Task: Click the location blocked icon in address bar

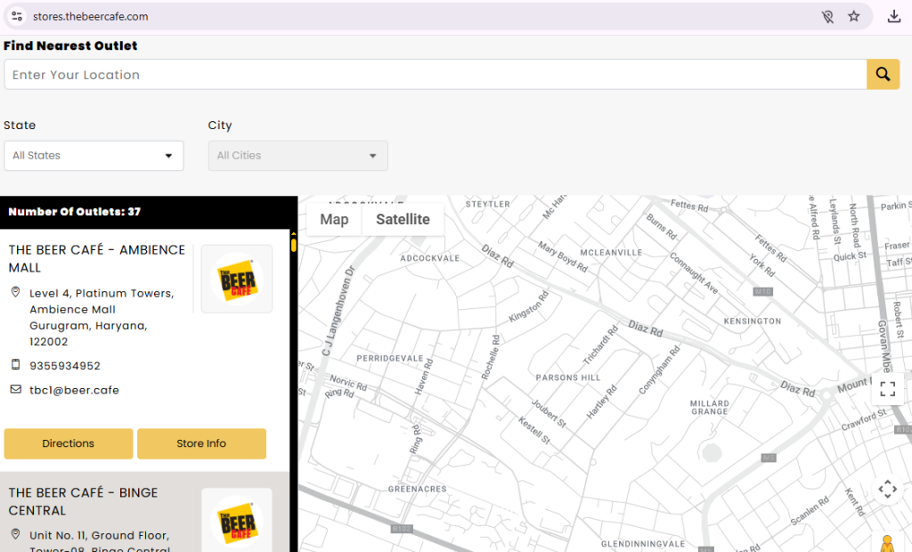Action: click(x=827, y=16)
